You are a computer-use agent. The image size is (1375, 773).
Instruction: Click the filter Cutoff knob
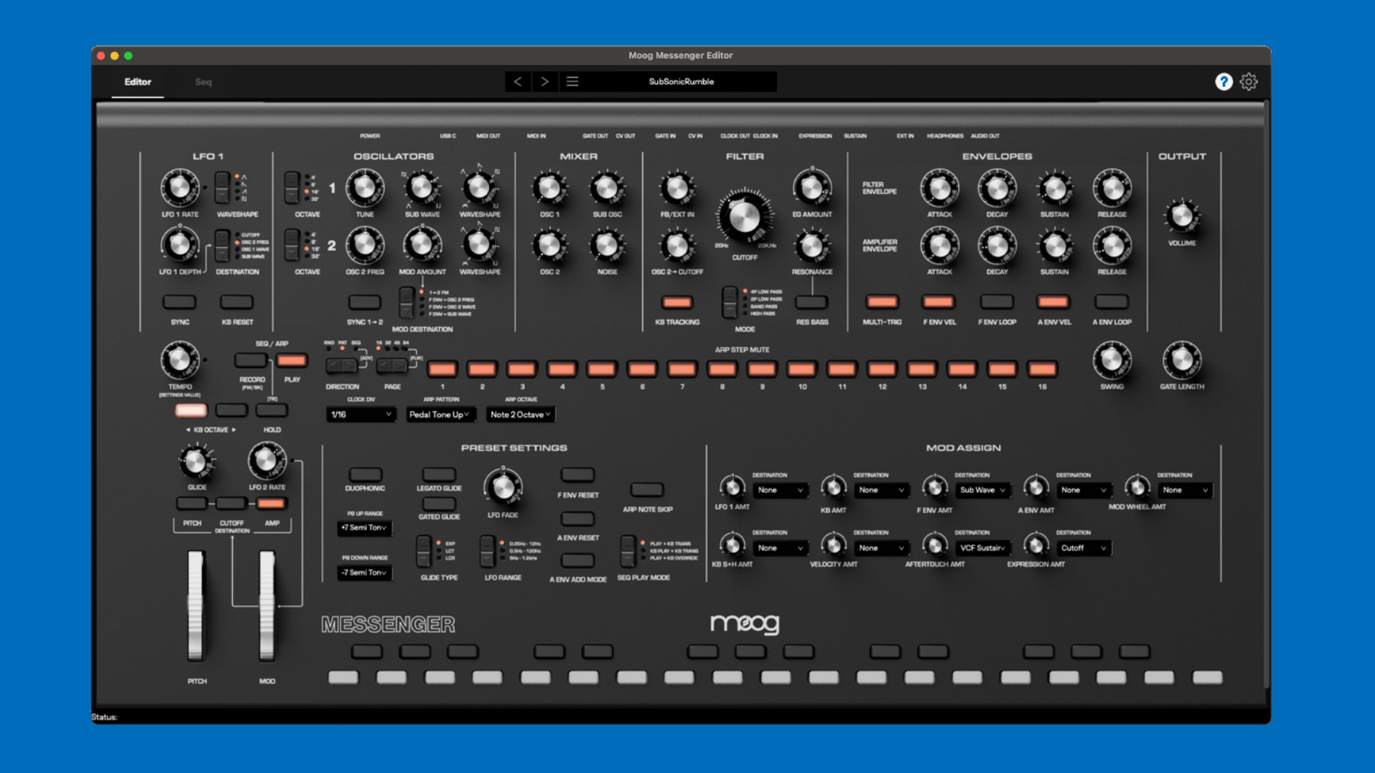click(744, 217)
